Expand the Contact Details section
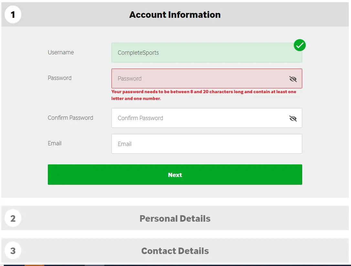This screenshot has height=266, width=351. click(175, 251)
